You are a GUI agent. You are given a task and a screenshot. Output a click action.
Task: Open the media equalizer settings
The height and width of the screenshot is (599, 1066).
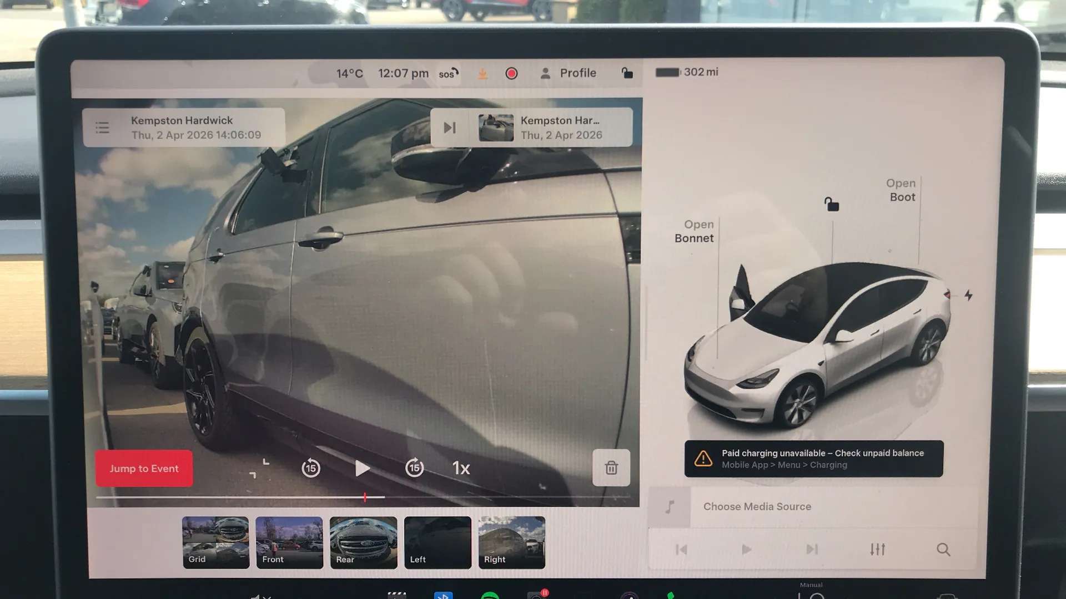pos(877,549)
